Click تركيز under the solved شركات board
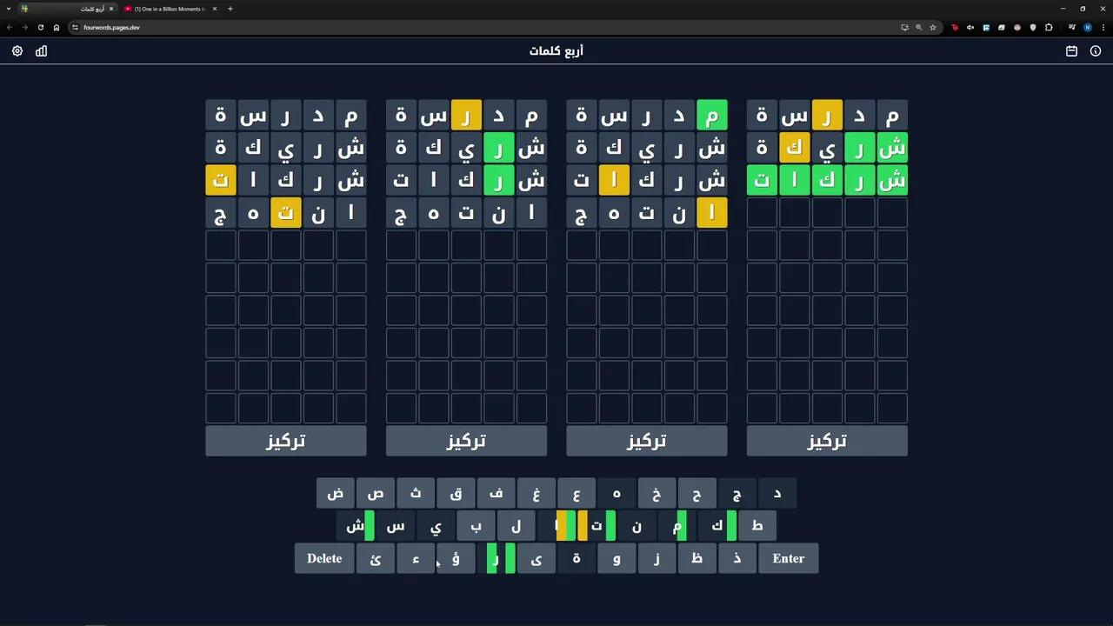Viewport: 1113px width, 626px height. pyautogui.click(x=827, y=441)
